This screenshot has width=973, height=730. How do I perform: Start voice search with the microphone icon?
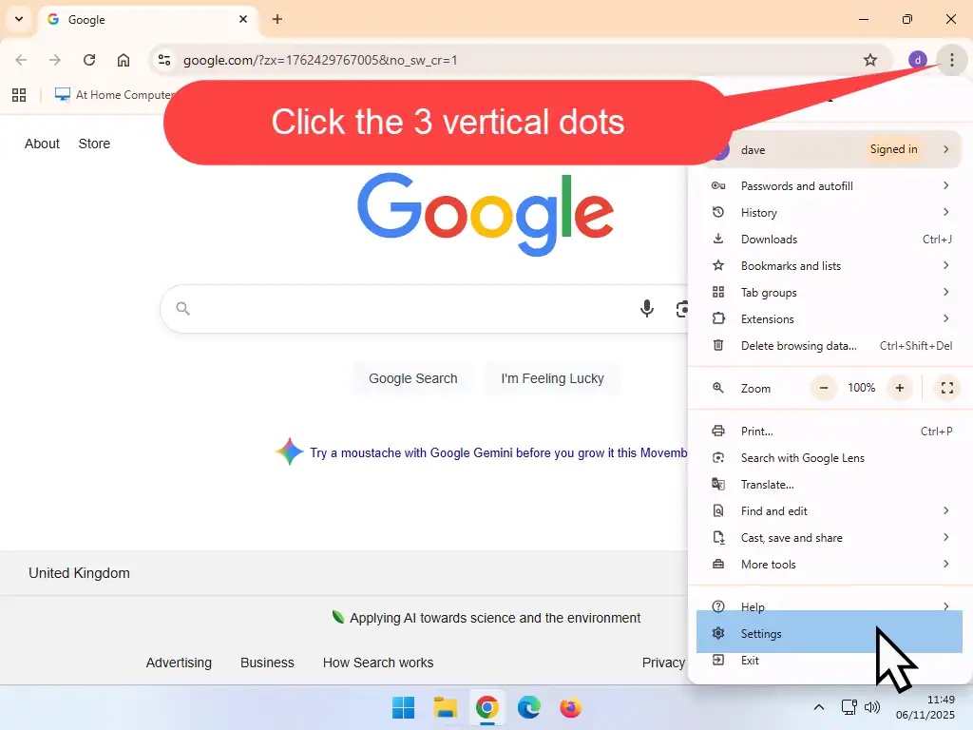(x=647, y=309)
